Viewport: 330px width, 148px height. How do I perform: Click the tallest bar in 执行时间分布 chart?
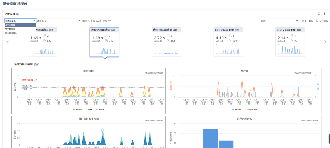coord(211,138)
